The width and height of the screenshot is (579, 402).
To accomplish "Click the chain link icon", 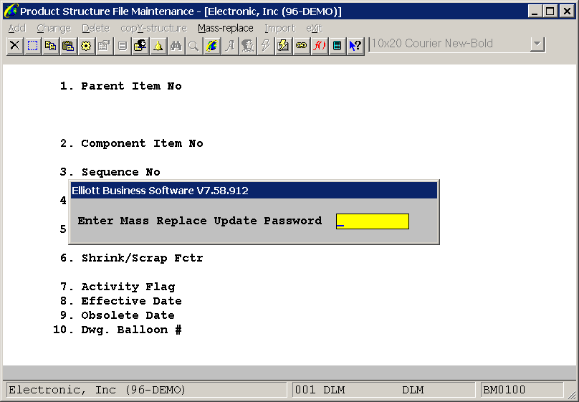I will click(x=301, y=46).
